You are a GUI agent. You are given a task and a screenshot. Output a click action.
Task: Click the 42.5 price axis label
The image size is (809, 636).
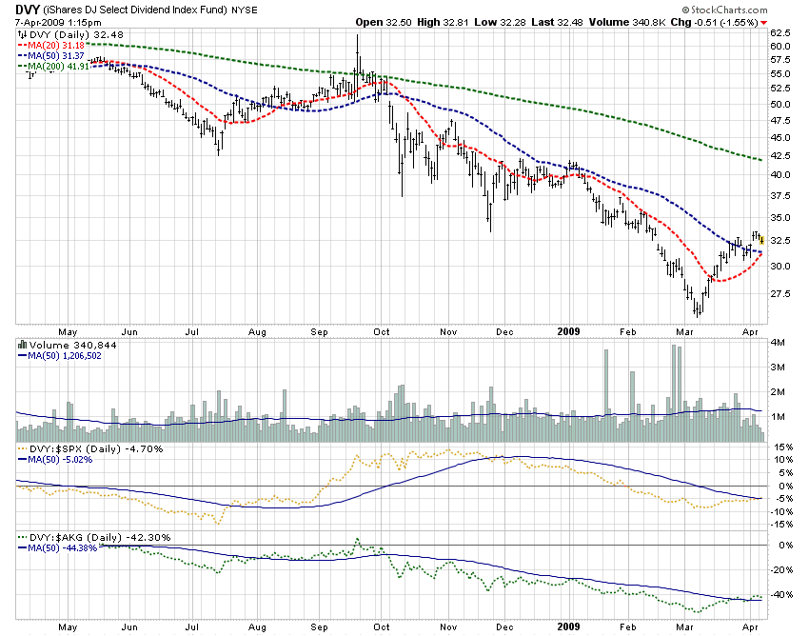780,155
